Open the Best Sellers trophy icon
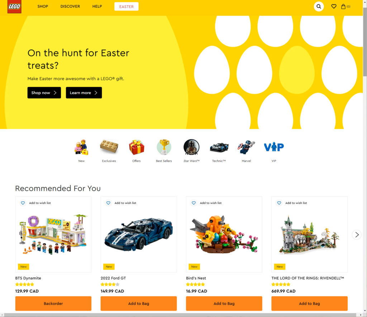 coord(164,147)
